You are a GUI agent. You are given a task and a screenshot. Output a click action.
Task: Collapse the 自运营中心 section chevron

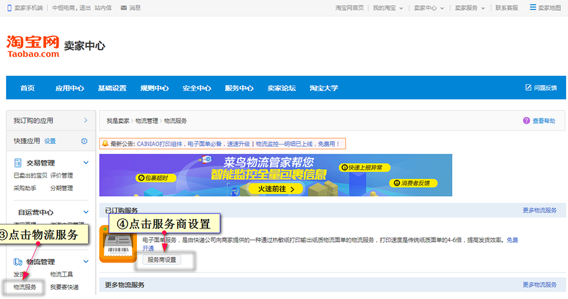click(x=86, y=212)
